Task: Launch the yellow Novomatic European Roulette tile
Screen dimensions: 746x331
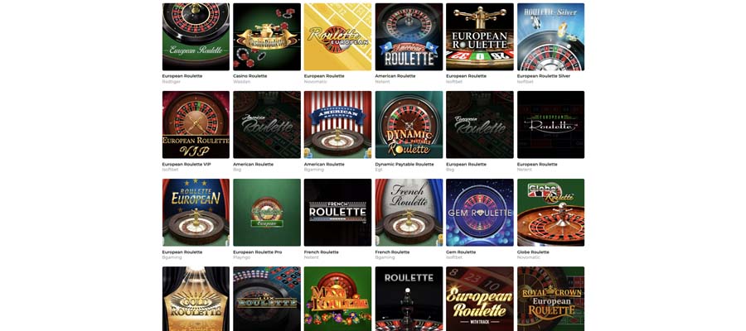Action: pos(338,36)
